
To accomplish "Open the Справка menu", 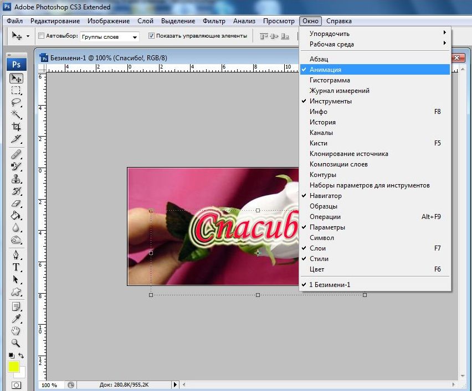I will pos(339,21).
